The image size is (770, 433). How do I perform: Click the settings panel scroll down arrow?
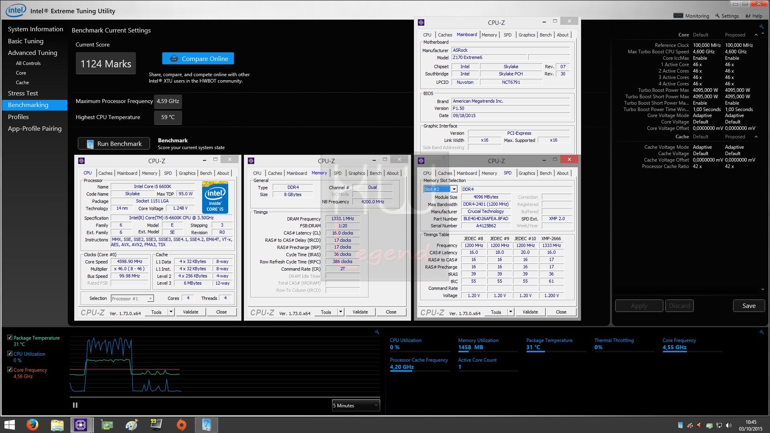pyautogui.click(x=762, y=289)
